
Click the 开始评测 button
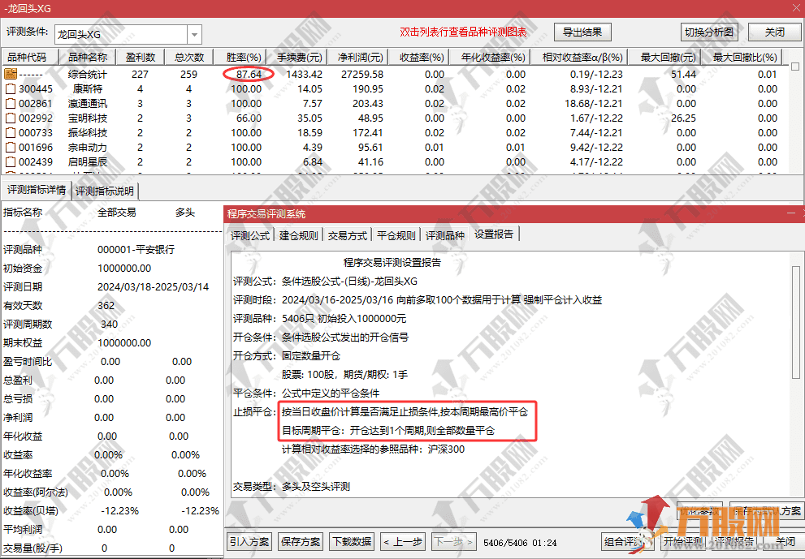(x=682, y=542)
